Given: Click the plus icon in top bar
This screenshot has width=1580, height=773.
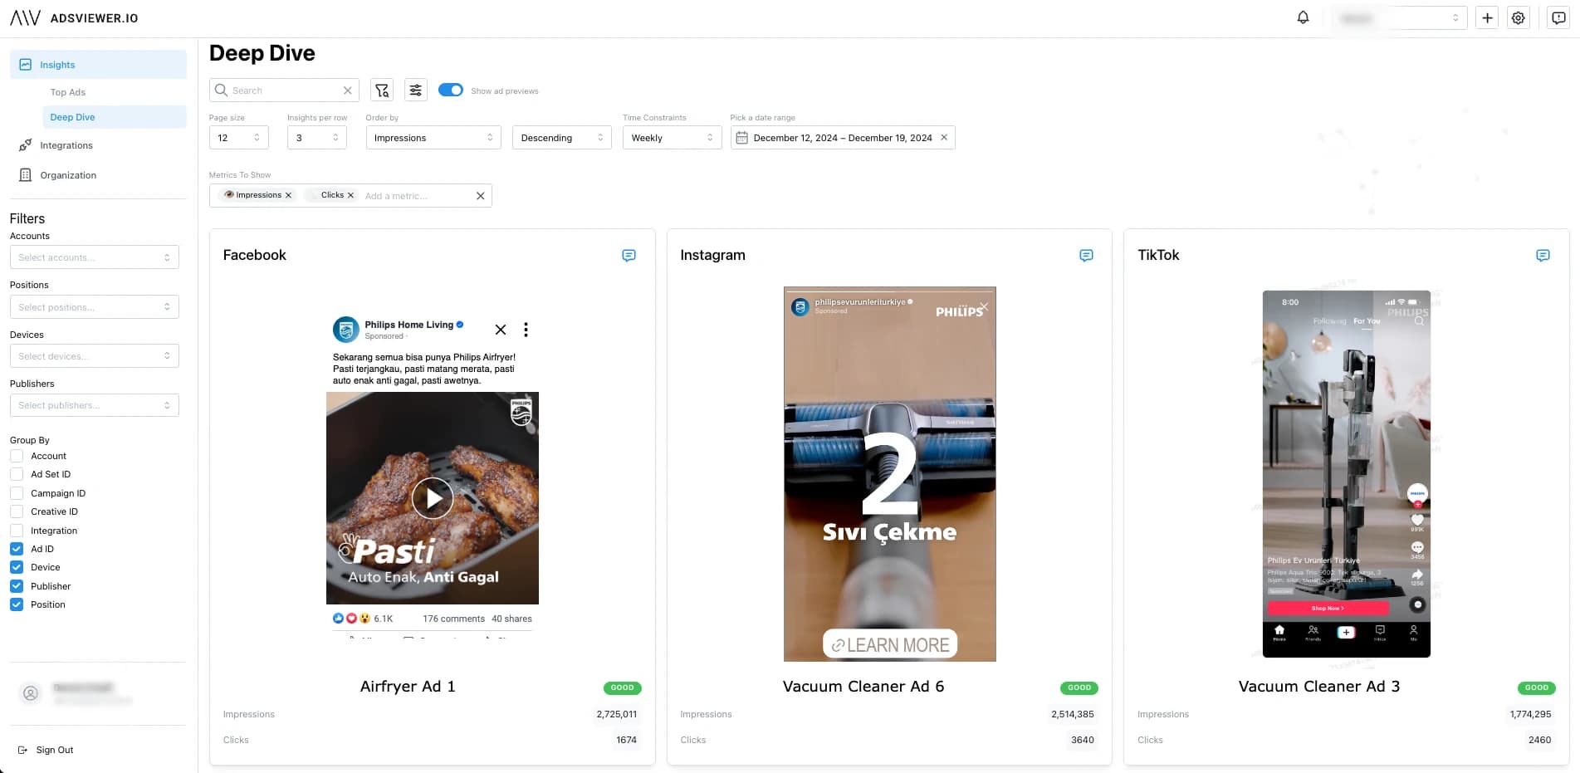Looking at the screenshot, I should 1487,17.
